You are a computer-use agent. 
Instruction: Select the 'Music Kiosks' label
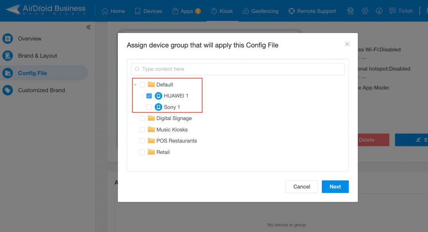[x=172, y=130]
